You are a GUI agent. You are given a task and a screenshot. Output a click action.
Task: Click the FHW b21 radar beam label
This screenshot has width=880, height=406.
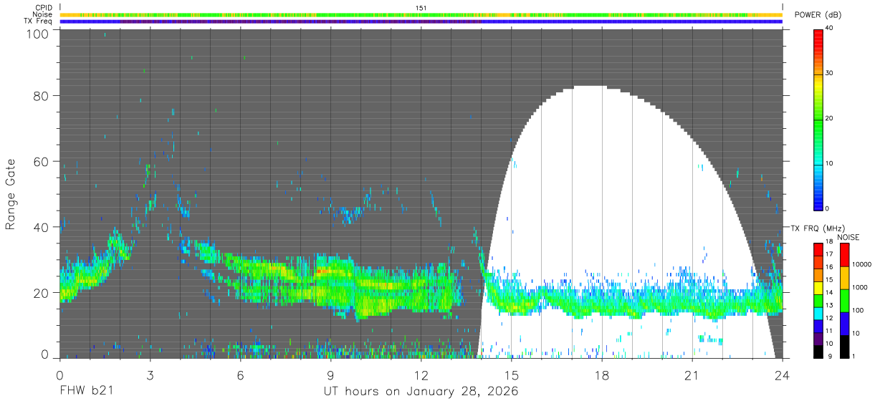coord(86,392)
